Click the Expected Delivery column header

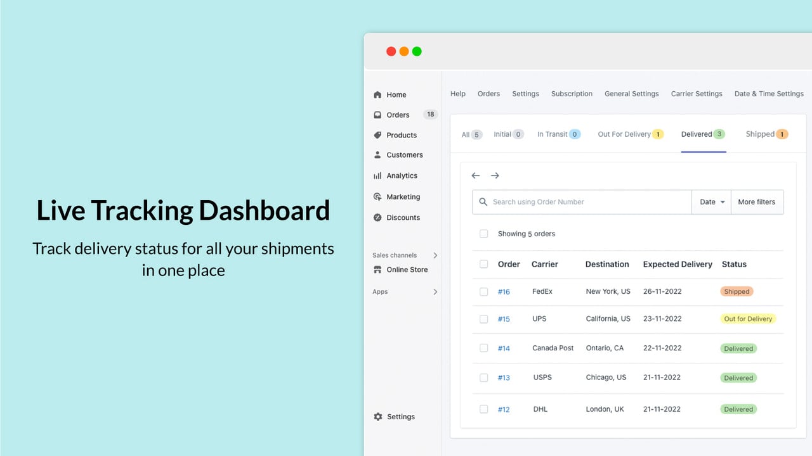(678, 264)
